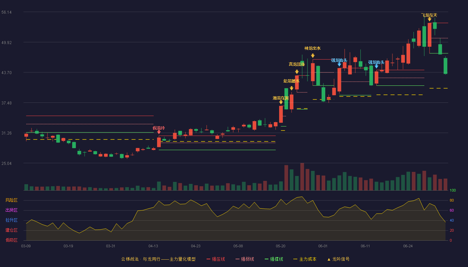Click the 03-19 date label
Image resolution: width=468 pixels, height=267 pixels.
coord(68,246)
